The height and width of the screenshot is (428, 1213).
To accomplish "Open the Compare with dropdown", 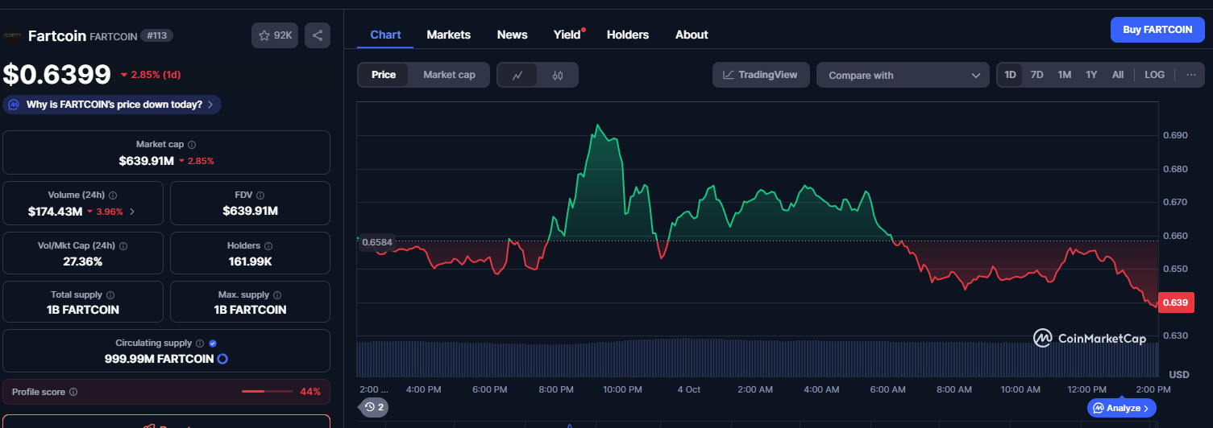I will tap(903, 75).
